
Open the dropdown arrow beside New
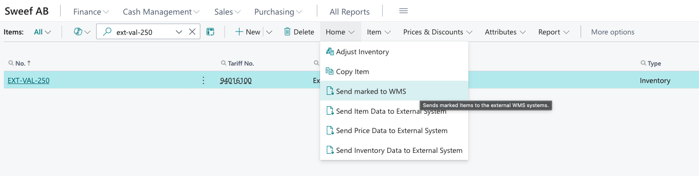click(x=269, y=32)
